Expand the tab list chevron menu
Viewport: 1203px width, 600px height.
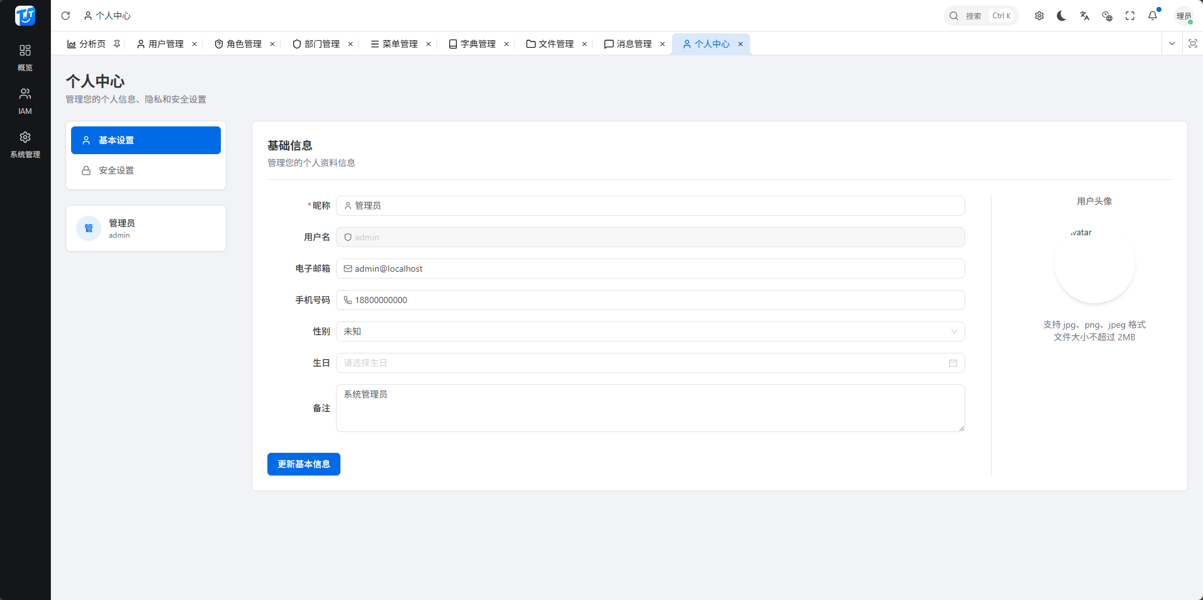[x=1172, y=43]
